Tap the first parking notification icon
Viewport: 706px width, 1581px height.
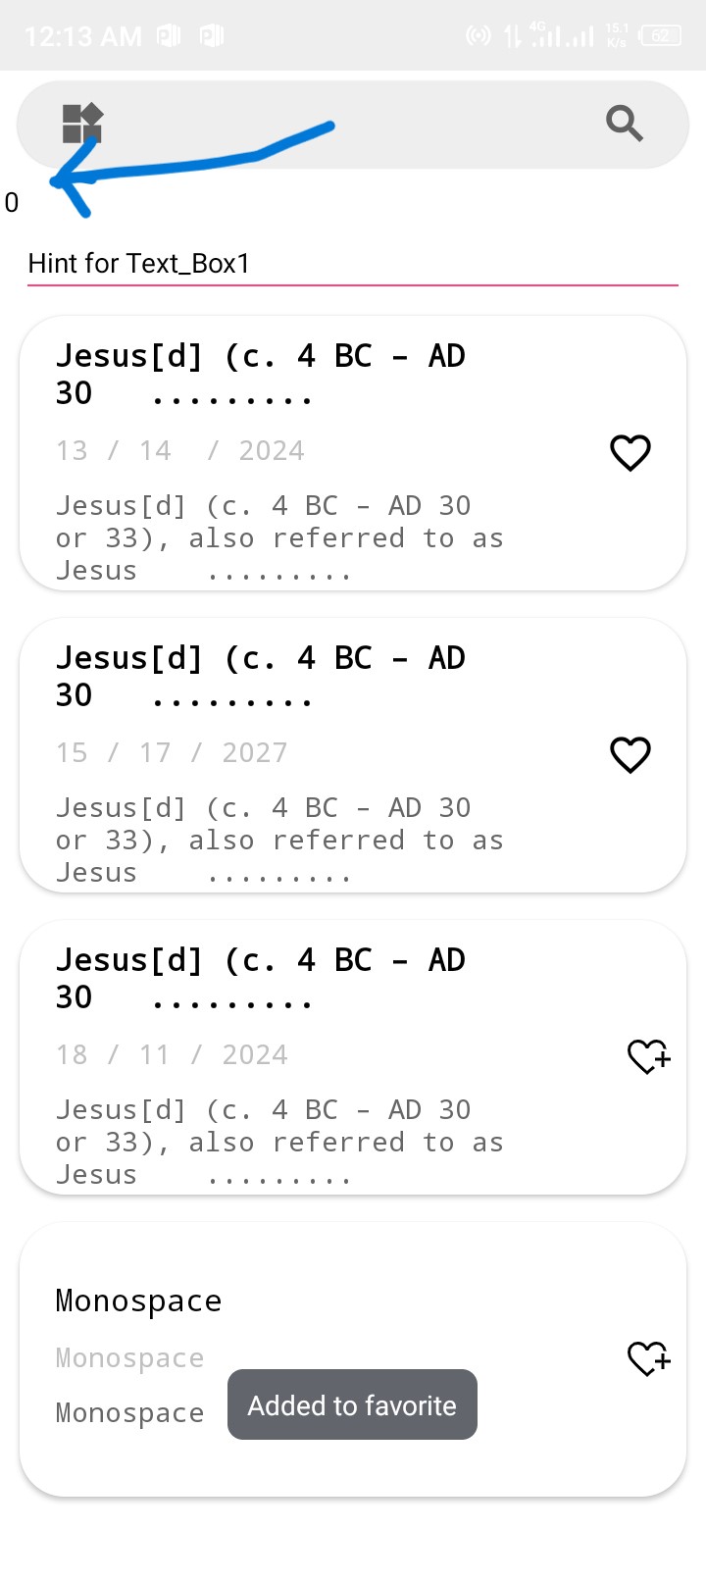pos(169,36)
